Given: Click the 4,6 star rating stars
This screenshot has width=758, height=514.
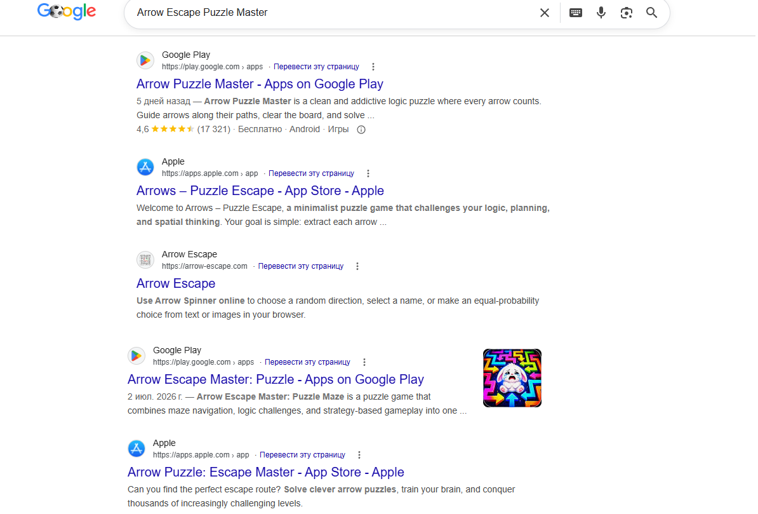Looking at the screenshot, I should [x=173, y=130].
